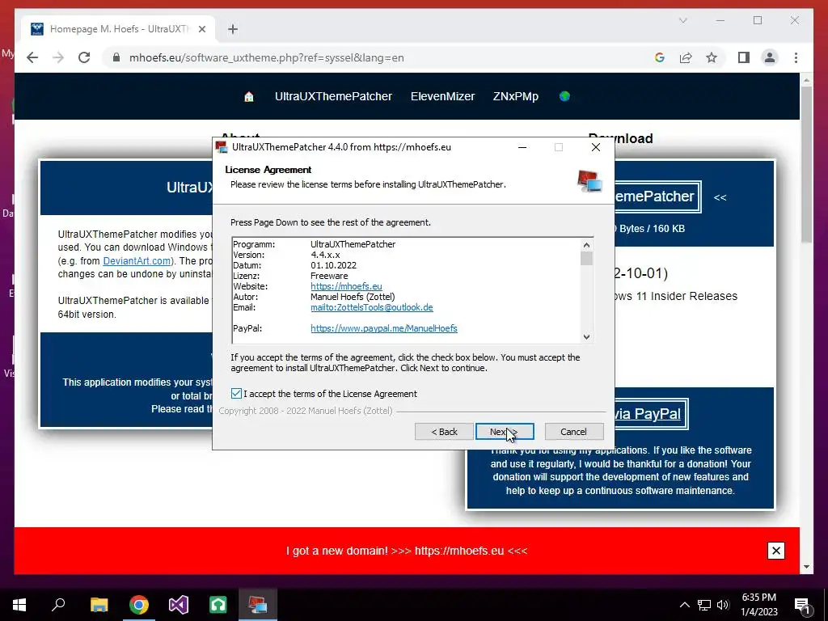Viewport: 828px width, 621px height.
Task: Click the Google icon in address bar
Action: pos(660,57)
